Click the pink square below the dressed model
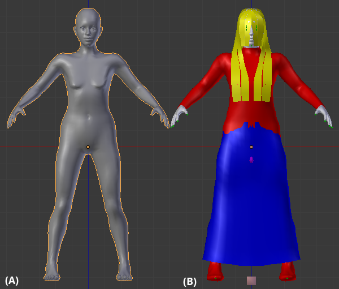Viewport: 339px width, 289px height. [251, 281]
